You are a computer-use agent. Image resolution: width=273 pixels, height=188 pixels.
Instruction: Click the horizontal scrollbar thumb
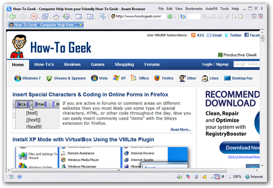[x=119, y=170]
